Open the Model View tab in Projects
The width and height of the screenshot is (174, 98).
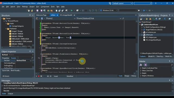pos(152,56)
